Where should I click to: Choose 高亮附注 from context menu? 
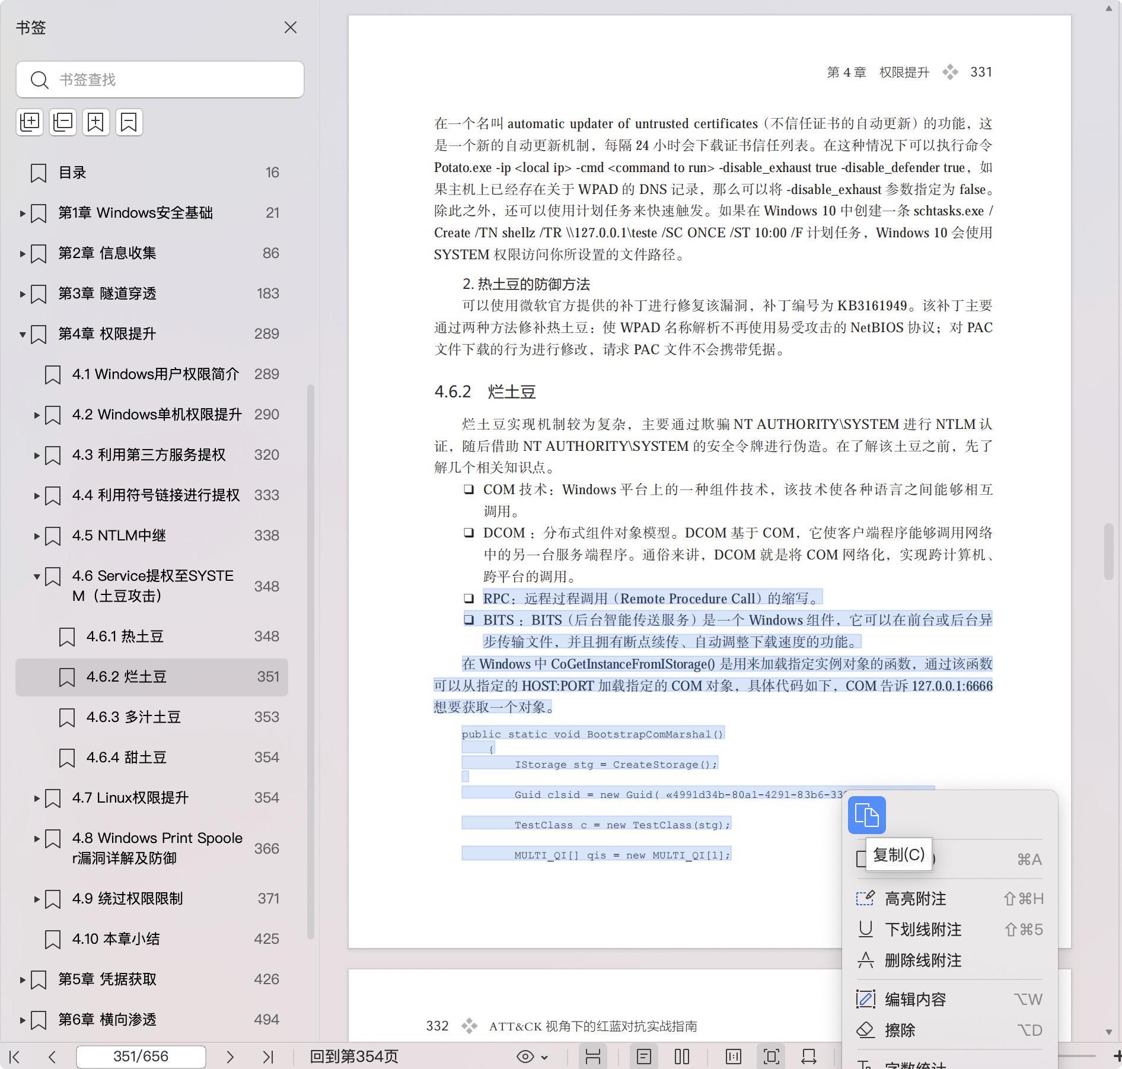[x=915, y=899]
